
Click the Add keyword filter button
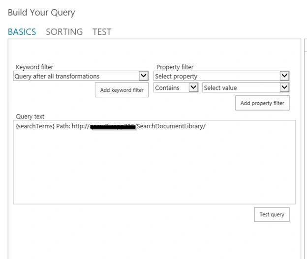pyautogui.click(x=122, y=90)
